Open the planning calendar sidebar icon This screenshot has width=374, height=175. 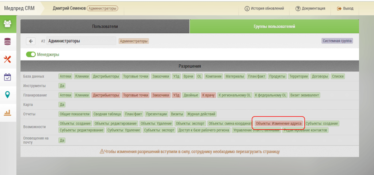[7, 77]
